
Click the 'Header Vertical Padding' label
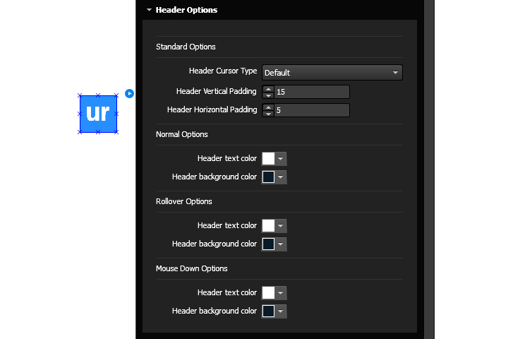[216, 91]
